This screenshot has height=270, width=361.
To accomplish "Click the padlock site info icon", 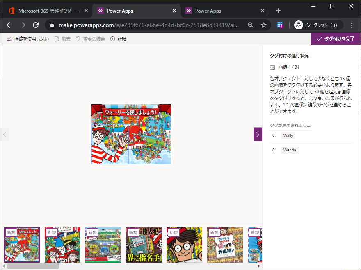I will pos(52,25).
